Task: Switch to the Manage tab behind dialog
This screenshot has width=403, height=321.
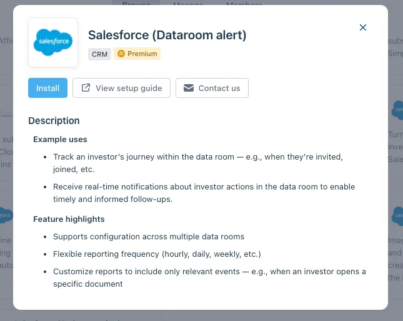Action: [x=188, y=3]
